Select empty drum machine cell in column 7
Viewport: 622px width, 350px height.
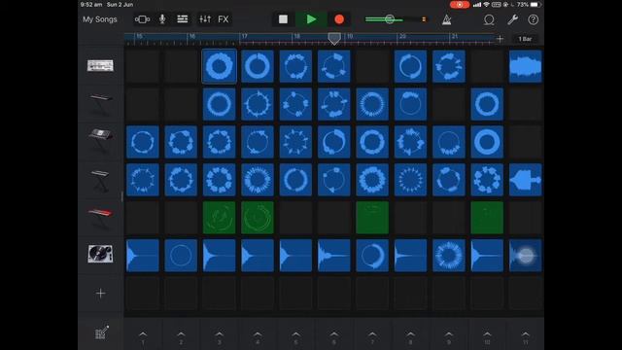pos(372,66)
